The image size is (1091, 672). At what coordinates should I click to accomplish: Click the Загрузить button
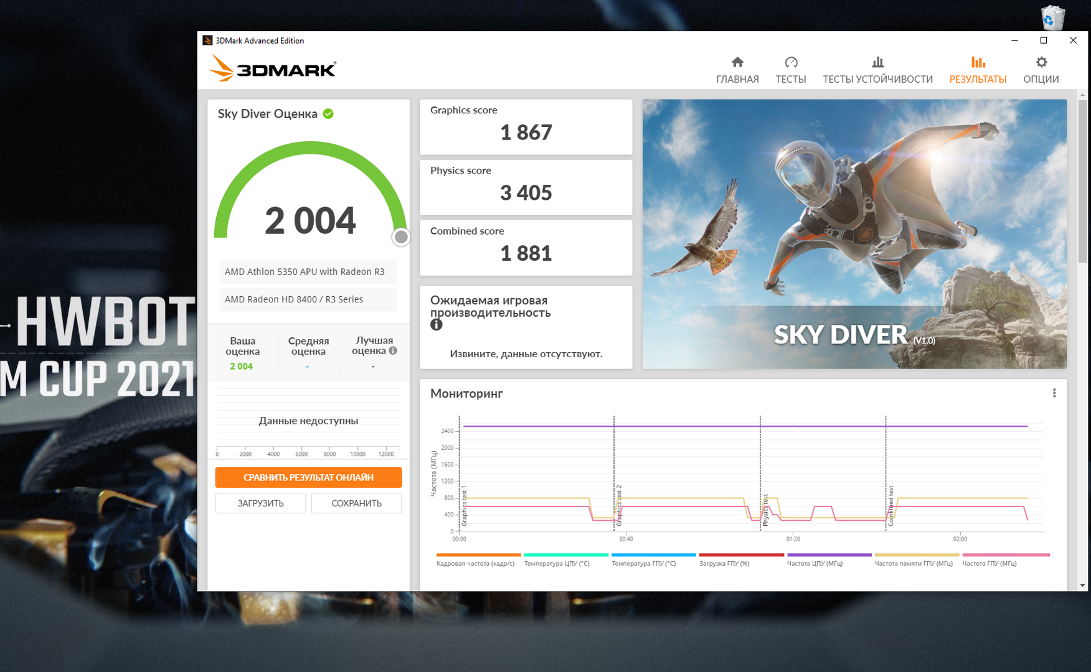click(260, 503)
